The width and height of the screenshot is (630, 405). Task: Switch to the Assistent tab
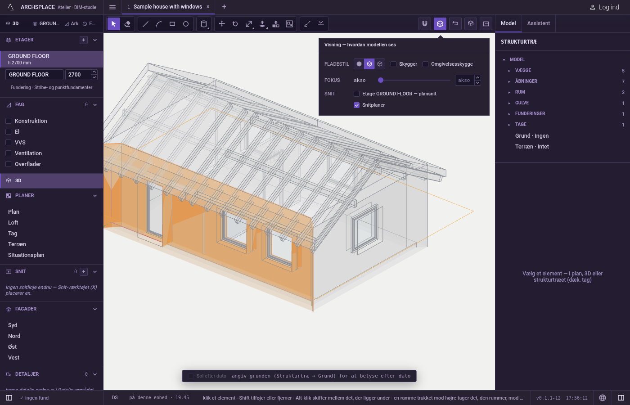(x=539, y=23)
